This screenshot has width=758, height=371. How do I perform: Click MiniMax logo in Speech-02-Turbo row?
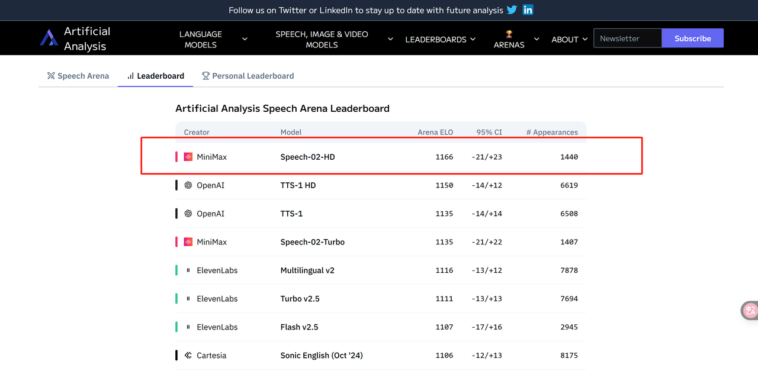(188, 242)
